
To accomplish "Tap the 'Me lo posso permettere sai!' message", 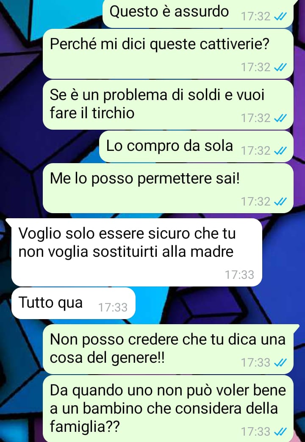I will tap(168, 188).
